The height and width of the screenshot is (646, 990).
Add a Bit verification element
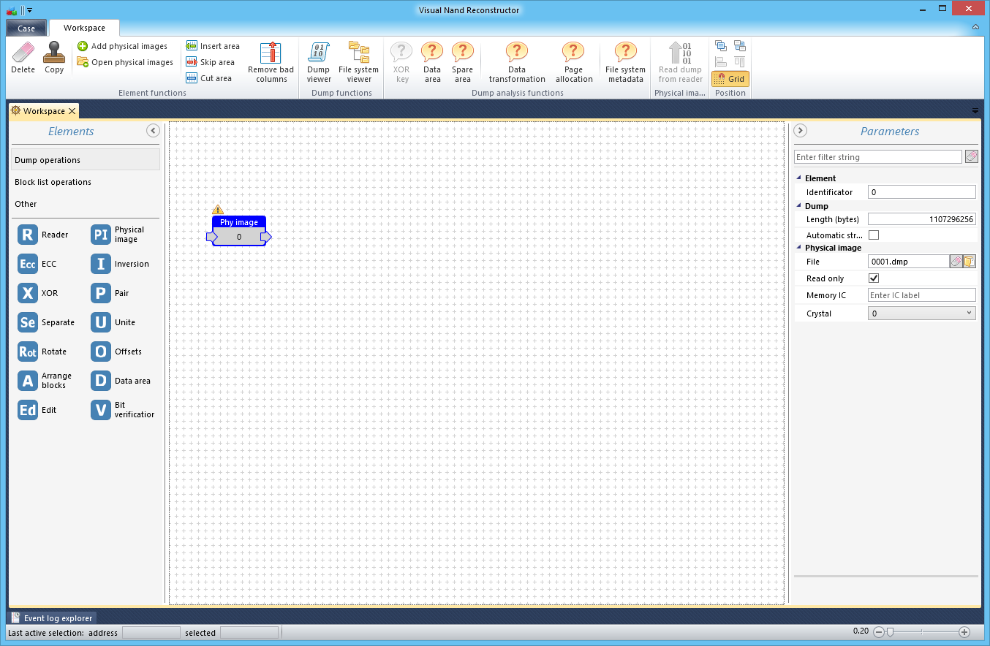click(x=123, y=410)
